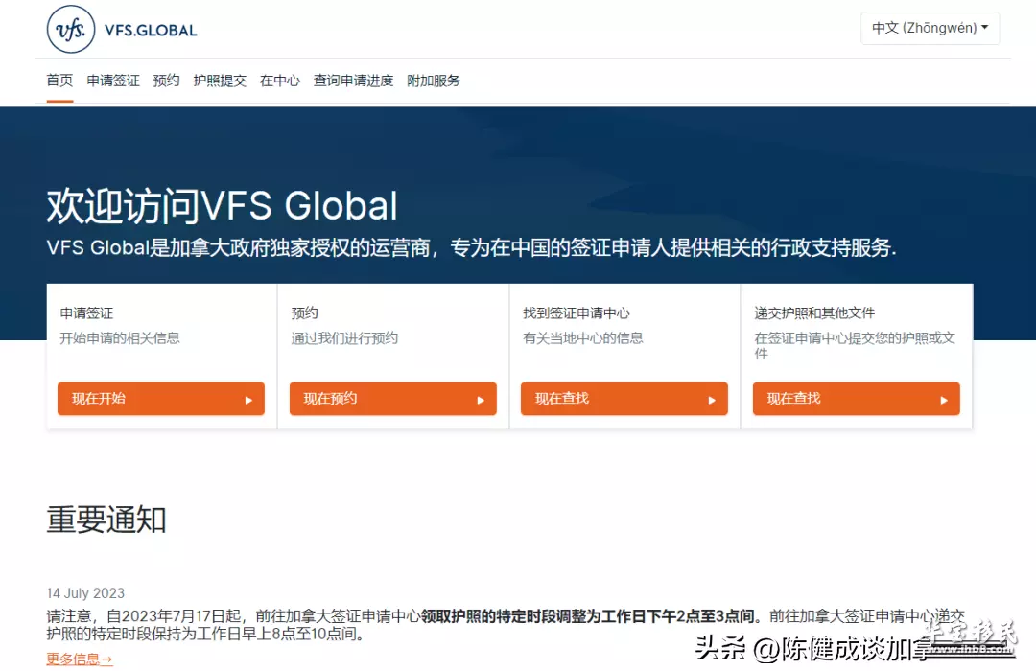Click the 开始申请的相关信息 description text

tap(120, 338)
